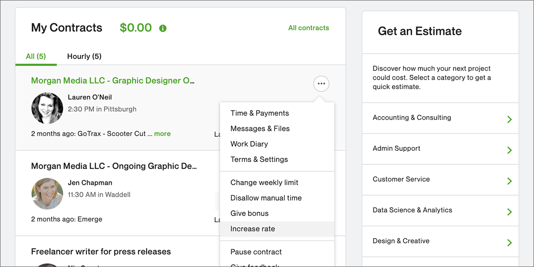Click the green more link after GoTrax
Image resolution: width=534 pixels, height=267 pixels.
point(162,133)
